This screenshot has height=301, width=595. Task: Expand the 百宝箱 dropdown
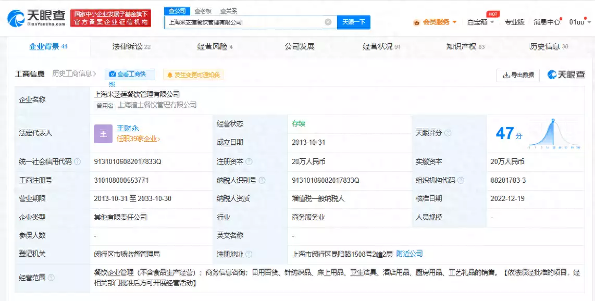point(479,22)
